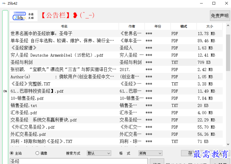The height and width of the screenshot is (164, 231).
Task: Select row 汇市圣经.pdf
Action: (116, 113)
